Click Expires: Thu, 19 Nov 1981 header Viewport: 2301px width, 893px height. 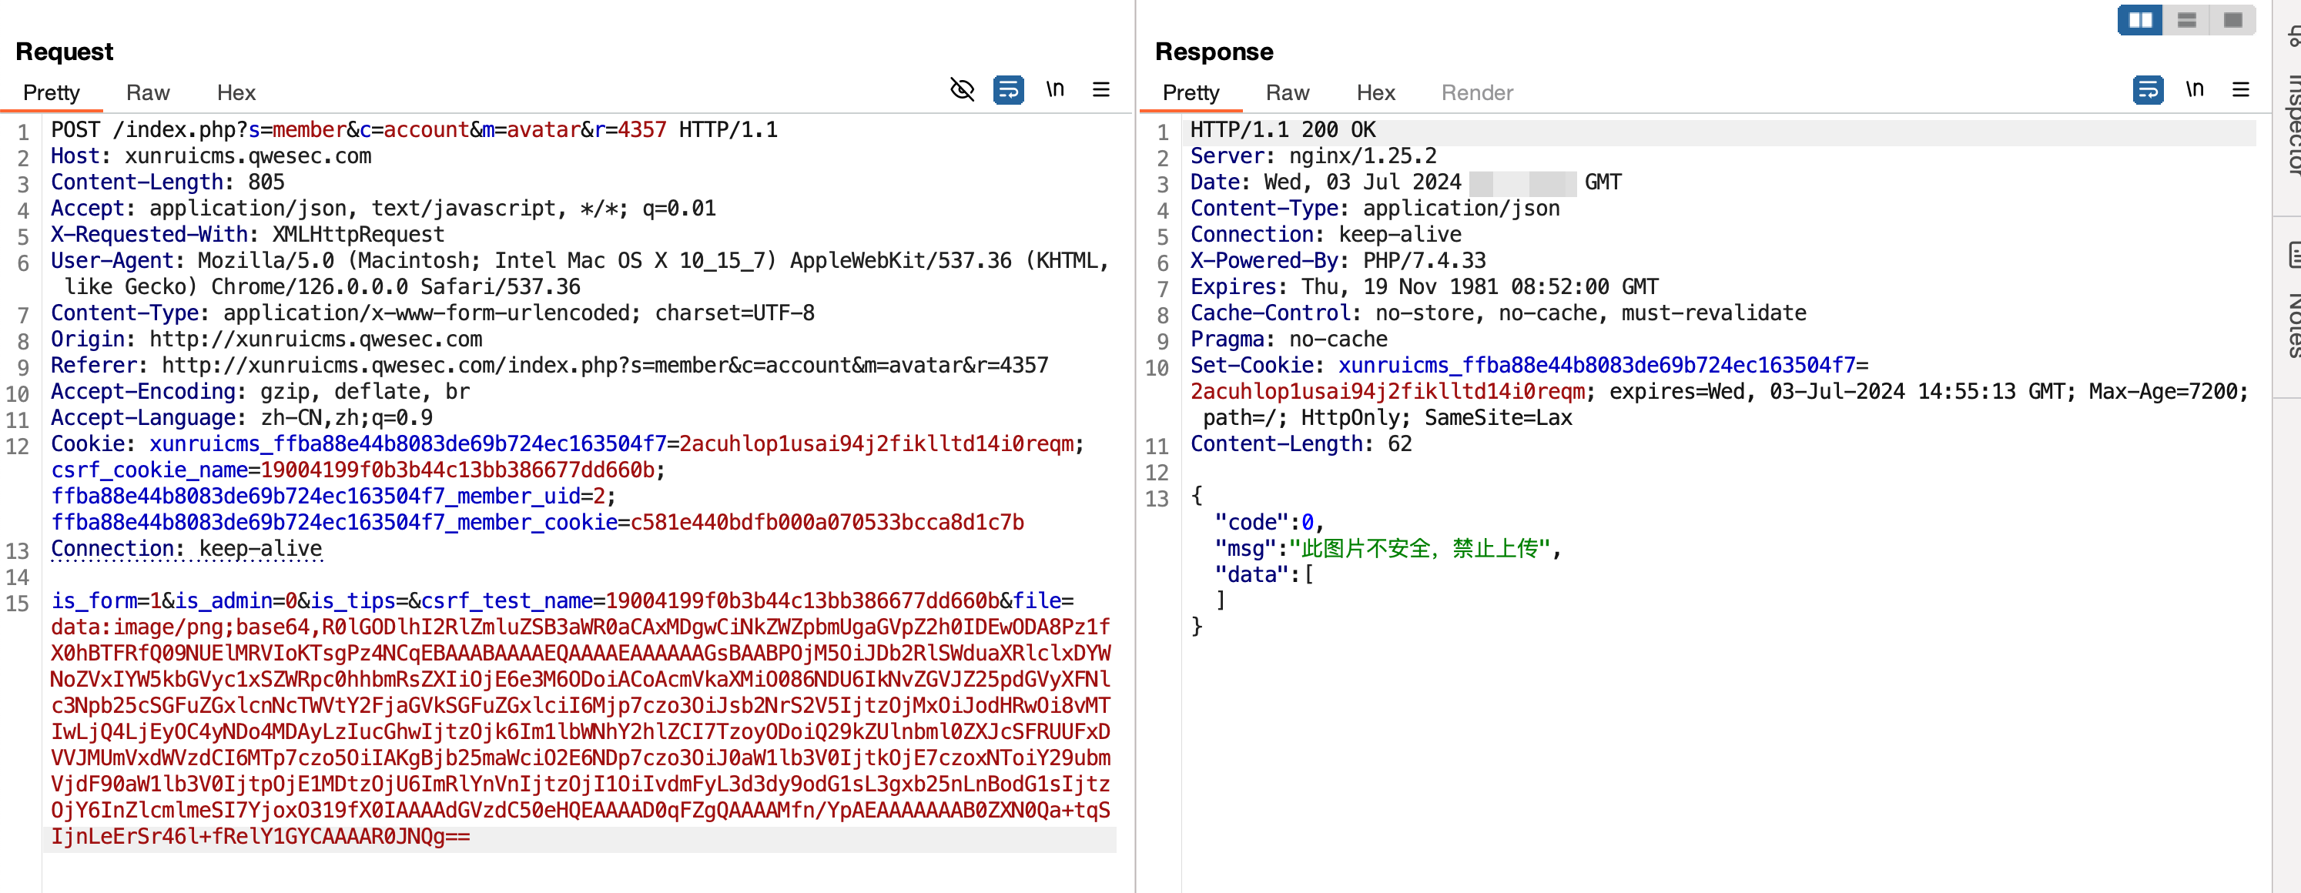coord(1425,286)
